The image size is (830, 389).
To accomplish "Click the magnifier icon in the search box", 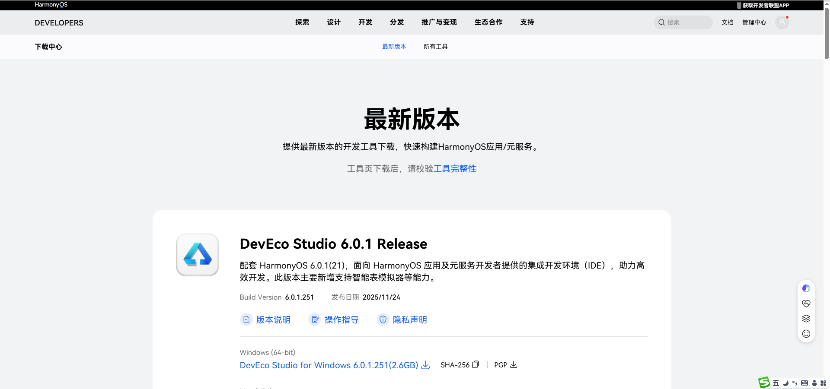I will coord(661,22).
